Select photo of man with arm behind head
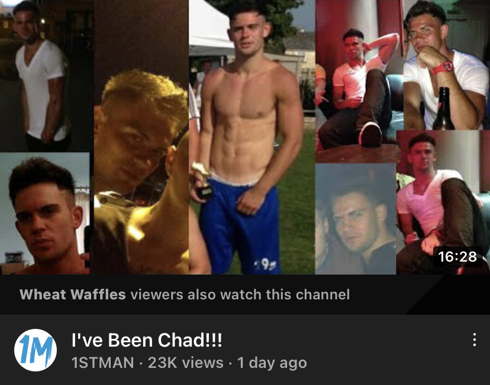 359,81
